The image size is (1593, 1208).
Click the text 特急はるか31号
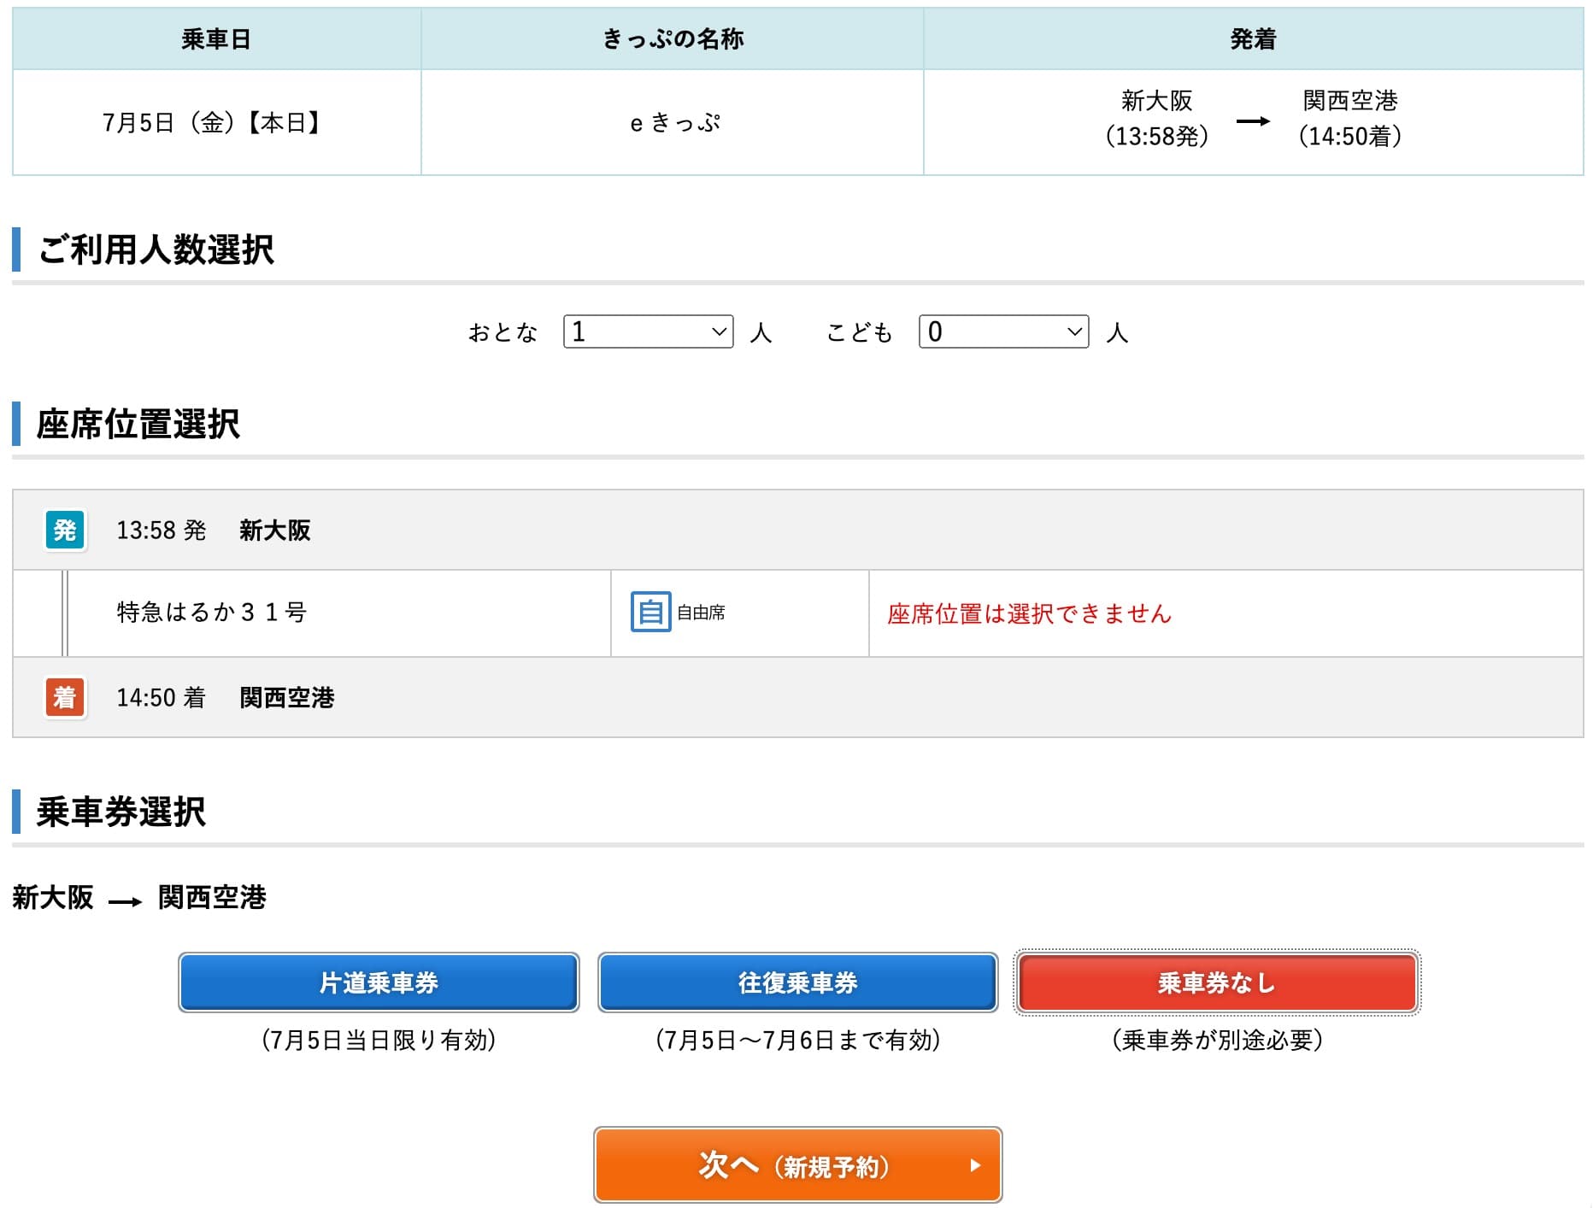(x=212, y=612)
